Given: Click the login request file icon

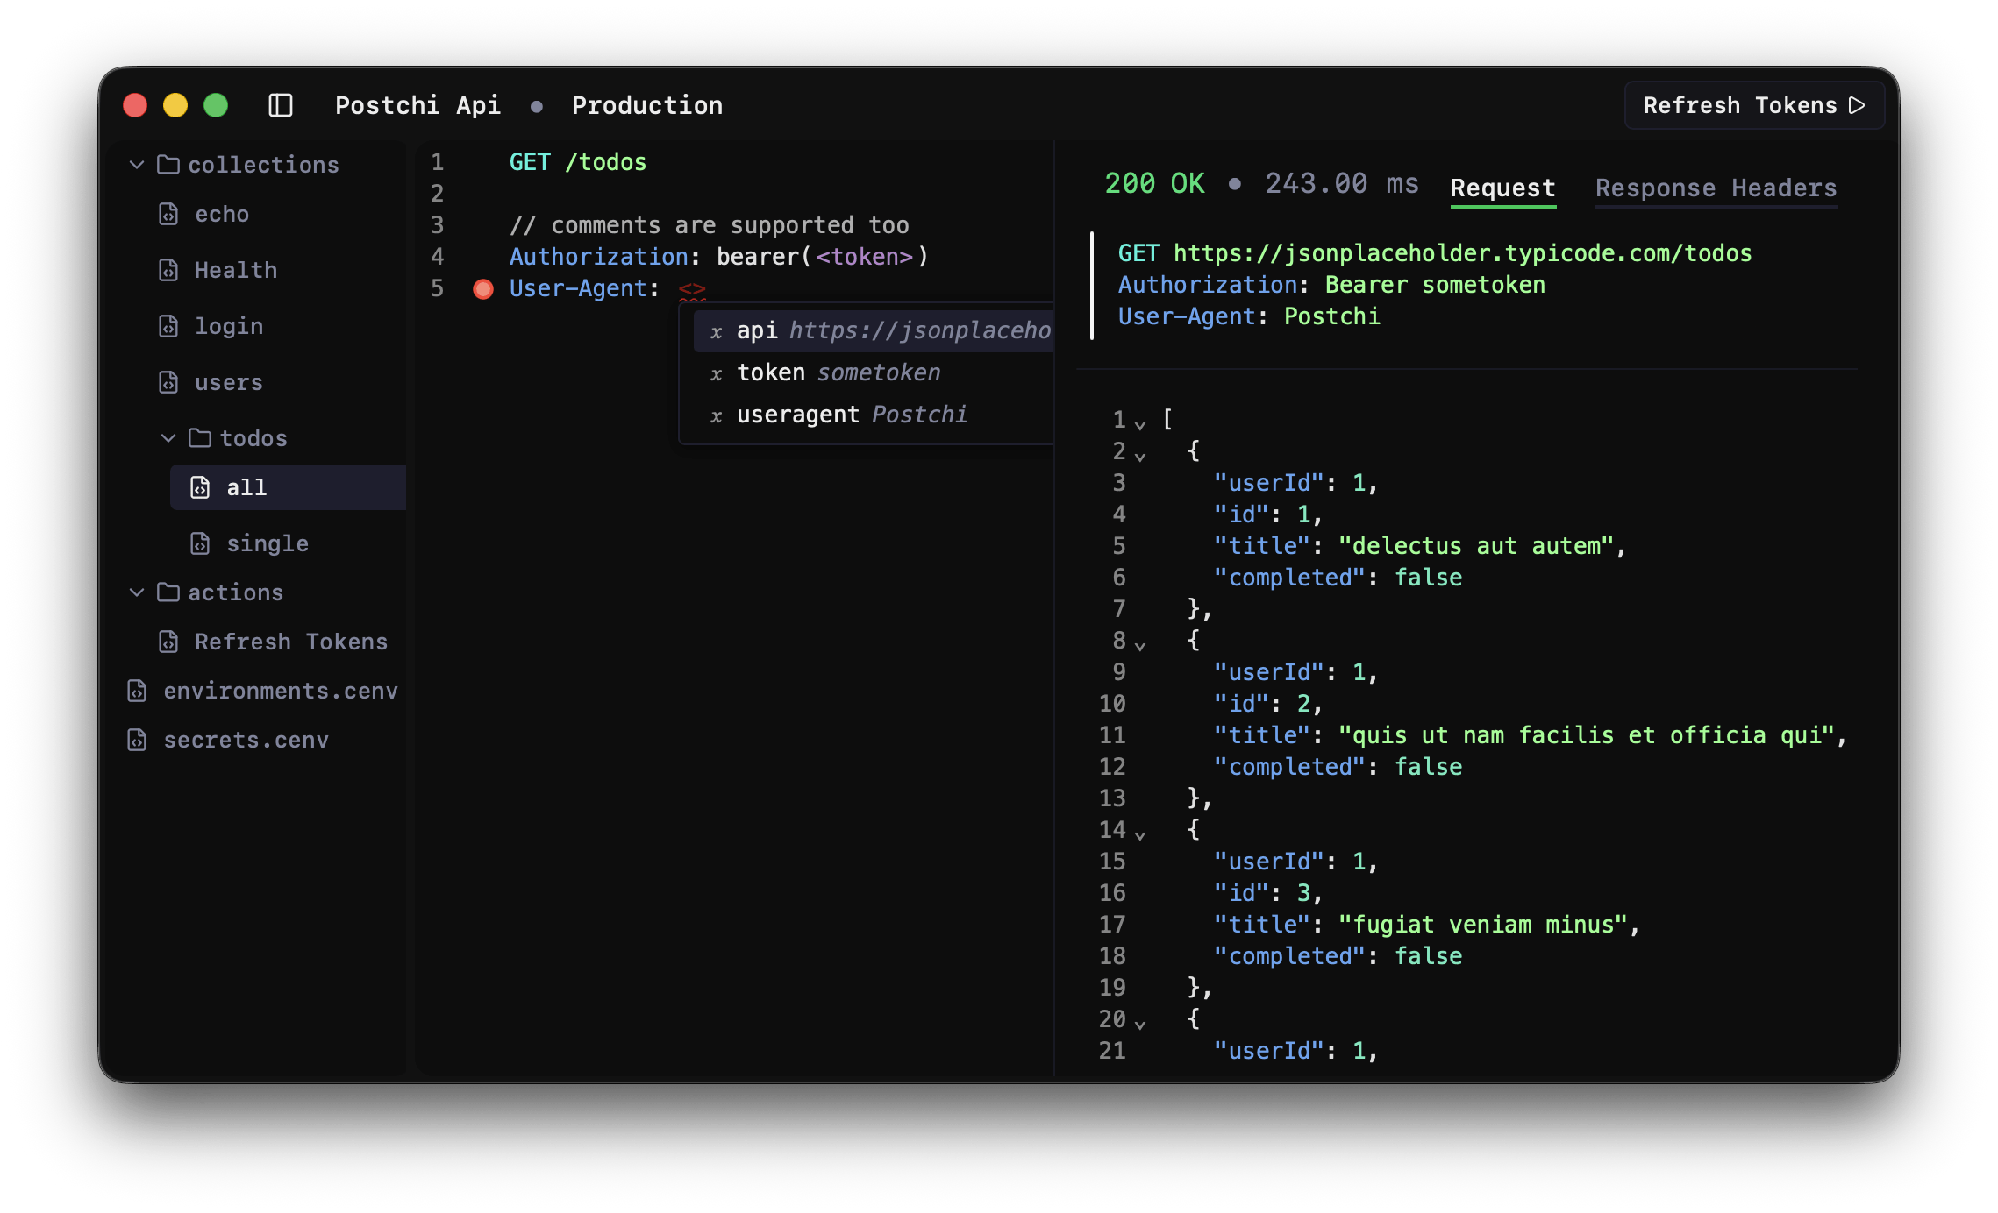Looking at the screenshot, I should tap(168, 326).
